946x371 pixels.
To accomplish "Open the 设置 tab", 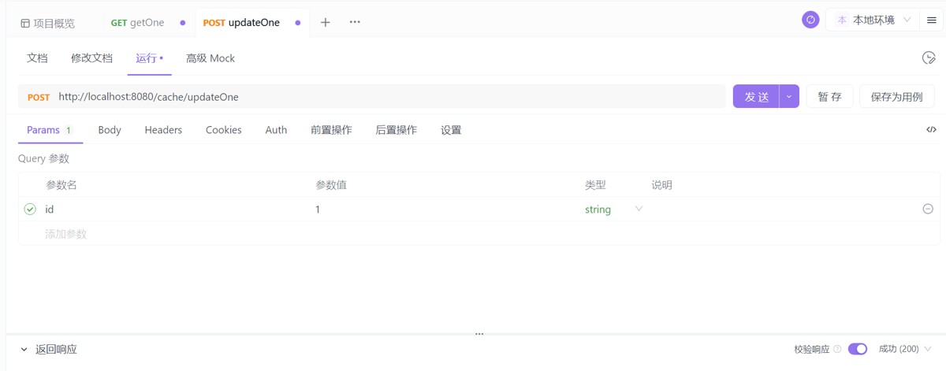I will (451, 130).
